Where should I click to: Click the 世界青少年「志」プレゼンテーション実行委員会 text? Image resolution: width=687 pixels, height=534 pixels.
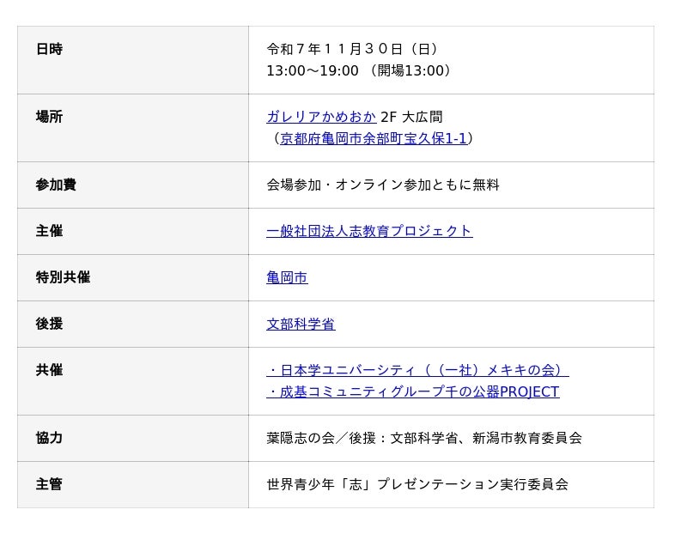click(417, 484)
